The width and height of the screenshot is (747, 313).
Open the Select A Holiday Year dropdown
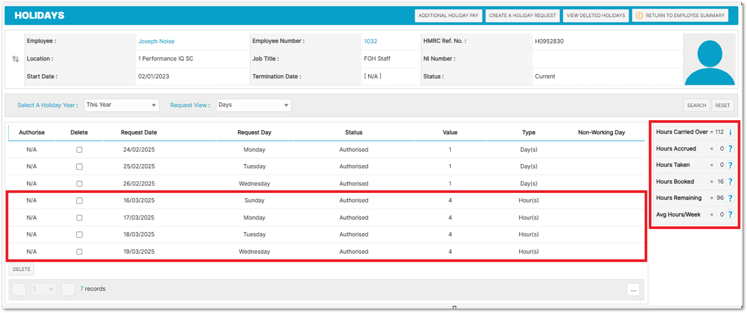pyautogui.click(x=122, y=105)
